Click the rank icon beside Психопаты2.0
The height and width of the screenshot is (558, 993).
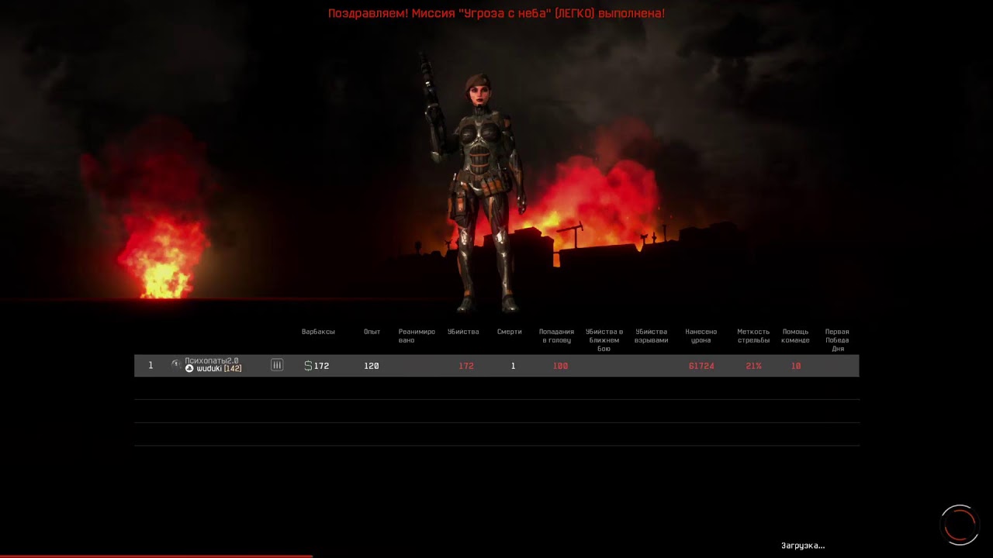176,364
